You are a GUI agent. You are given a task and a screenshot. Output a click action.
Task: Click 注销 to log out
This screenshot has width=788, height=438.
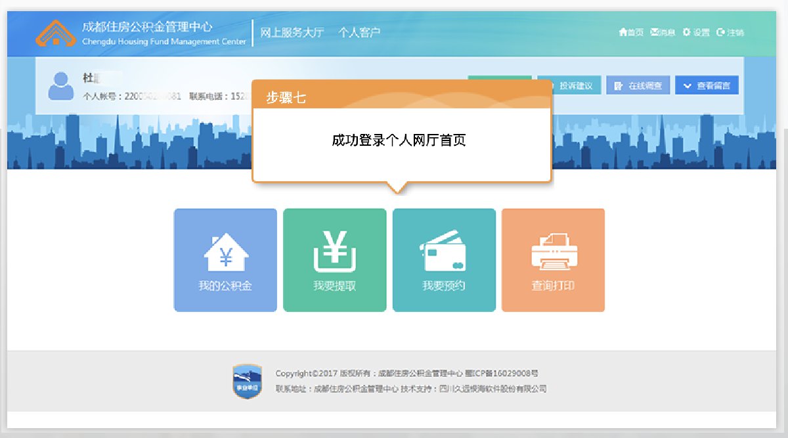(x=730, y=32)
